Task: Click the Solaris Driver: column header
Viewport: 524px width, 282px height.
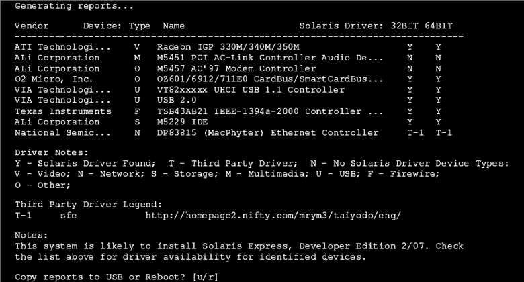Action: click(341, 26)
